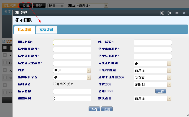This screenshot has width=189, height=117.
Task: Expand the 对象 dropdown showing 中继
Action: point(89,70)
